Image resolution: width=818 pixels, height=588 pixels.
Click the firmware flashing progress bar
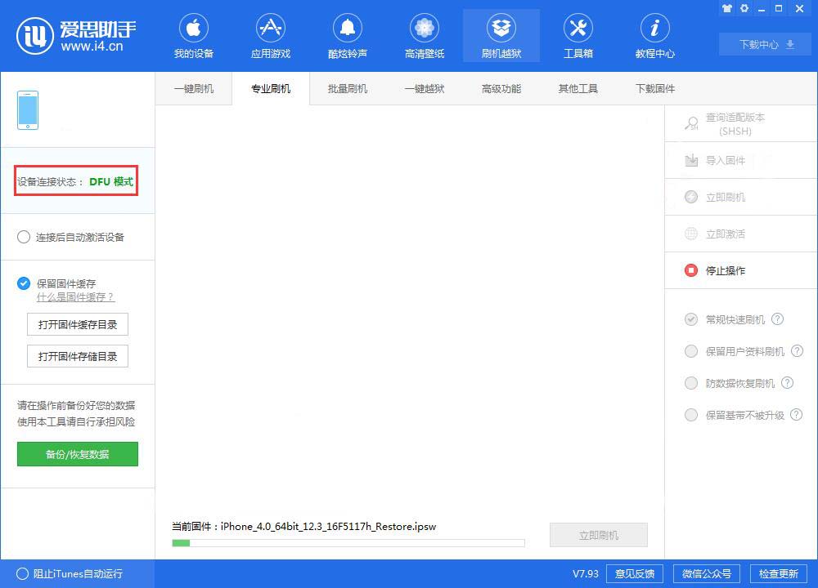[348, 542]
